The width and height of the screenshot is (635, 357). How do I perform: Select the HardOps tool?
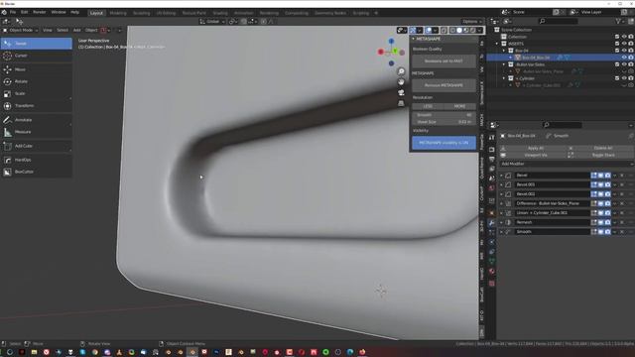pyautogui.click(x=37, y=160)
